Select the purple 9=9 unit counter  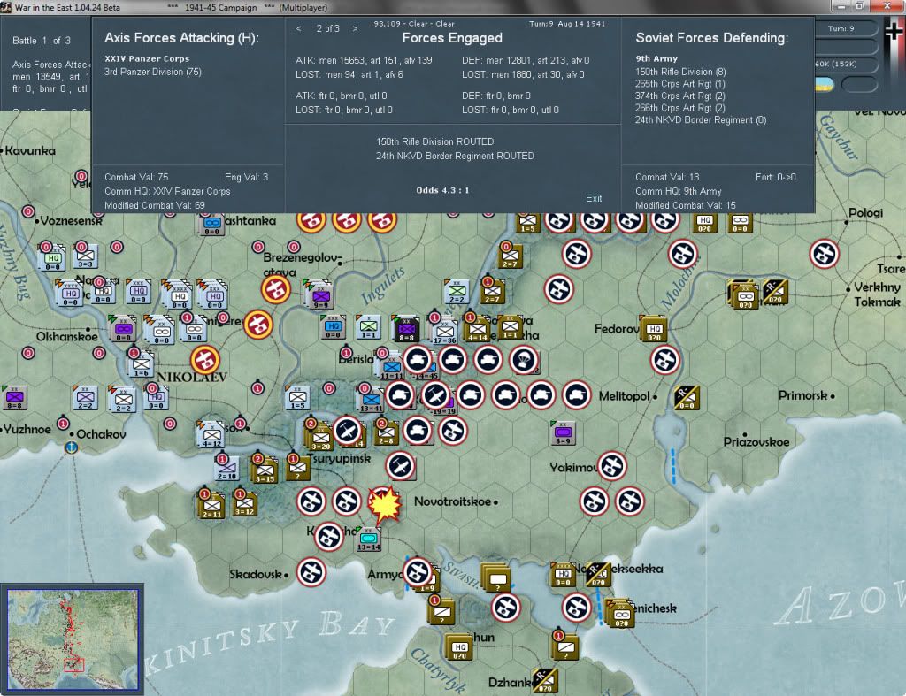pyautogui.click(x=320, y=296)
